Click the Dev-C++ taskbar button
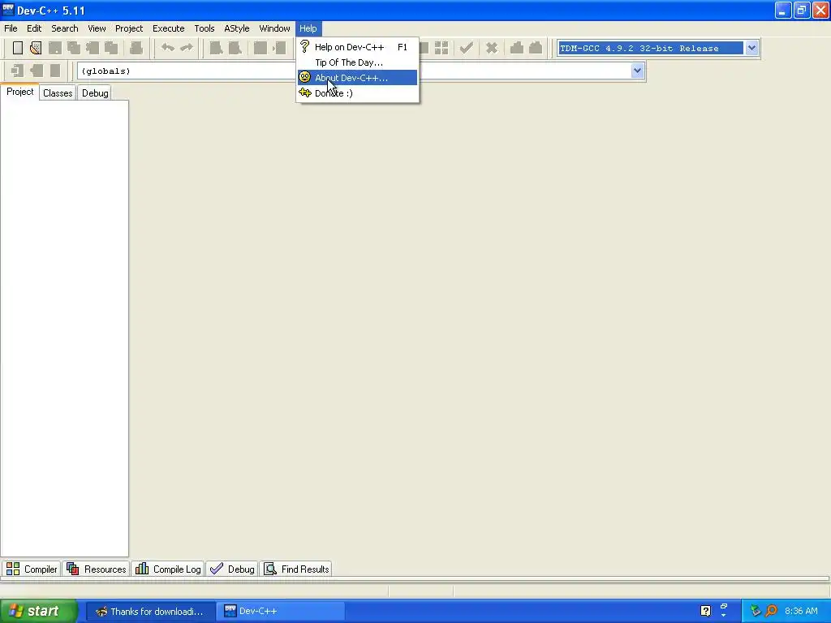831x623 pixels. tap(281, 612)
